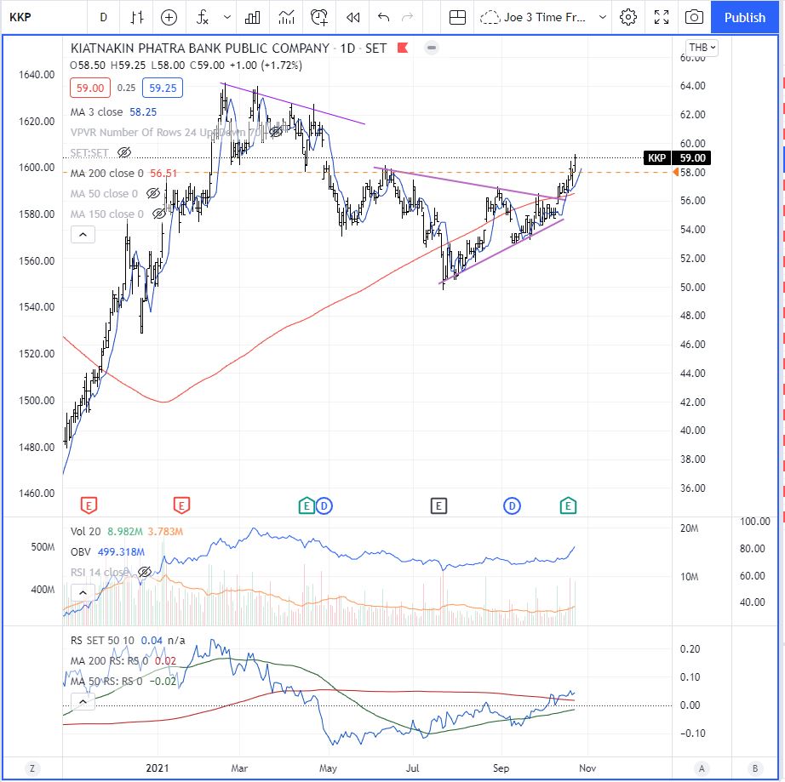Image resolution: width=785 pixels, height=782 pixels.
Task: Open chart settings gear
Action: click(627, 18)
